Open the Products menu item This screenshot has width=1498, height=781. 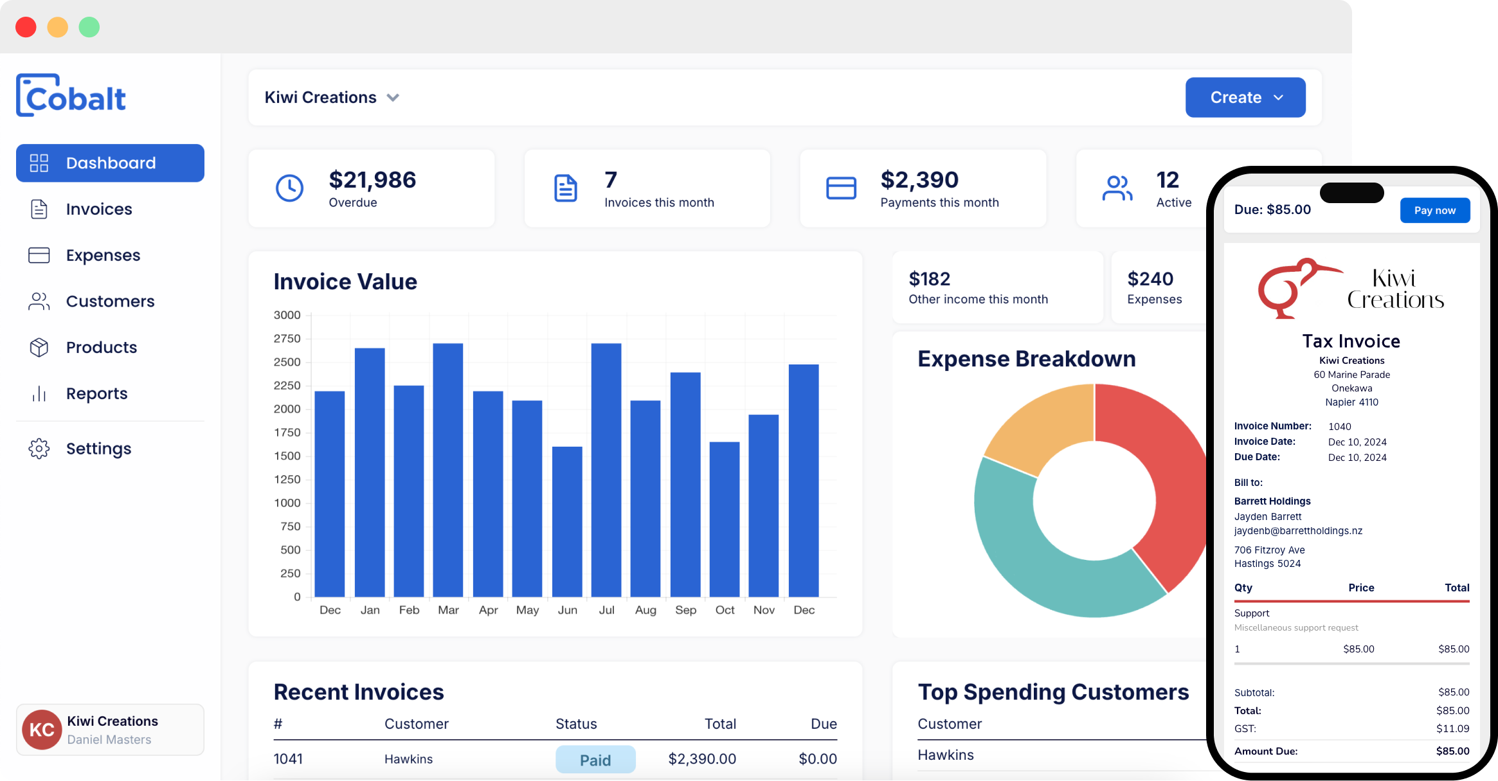110,348
